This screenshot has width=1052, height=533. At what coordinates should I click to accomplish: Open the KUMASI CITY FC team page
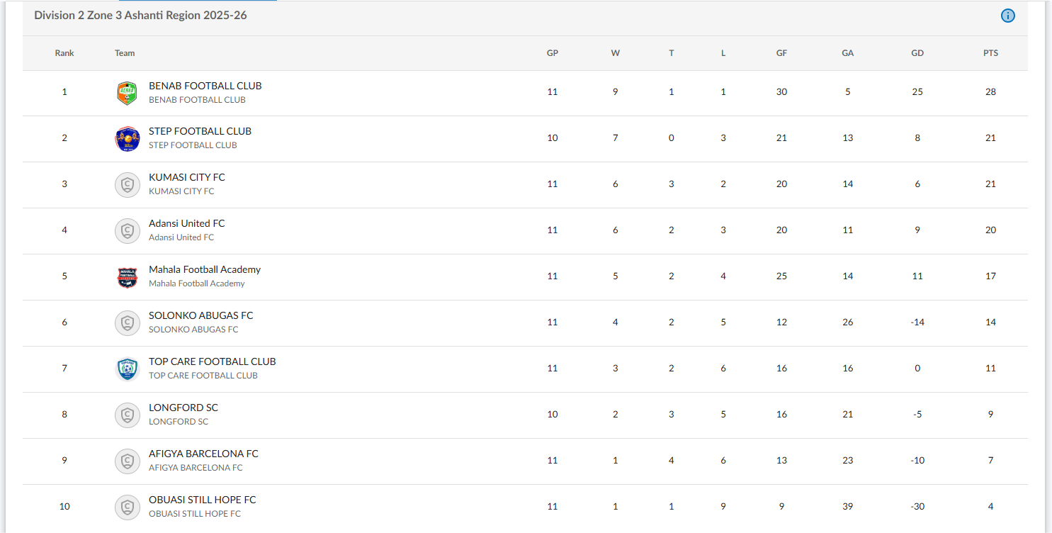tap(186, 177)
